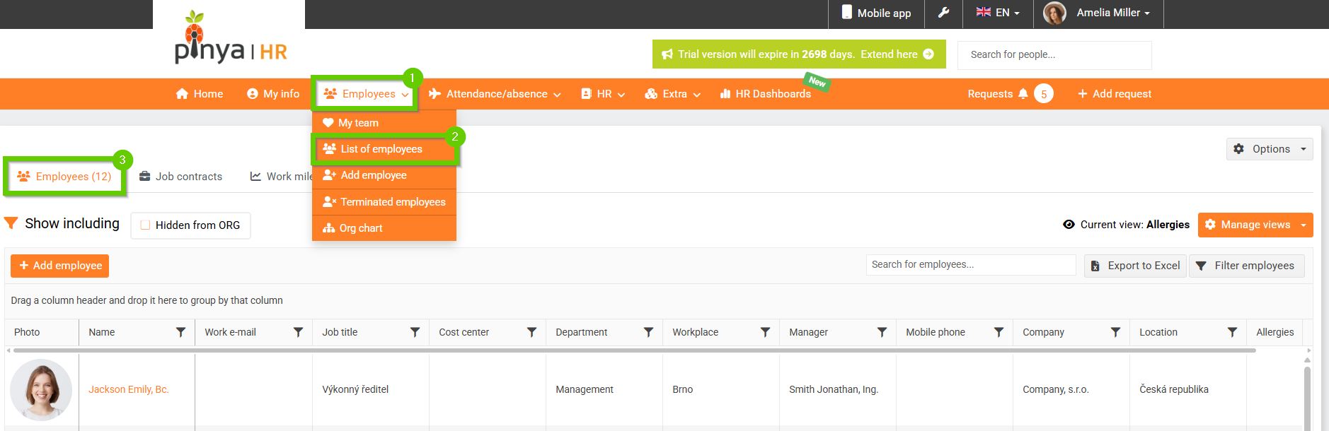The height and width of the screenshot is (431, 1329).
Task: Open filter on Company column
Action: 1115,332
